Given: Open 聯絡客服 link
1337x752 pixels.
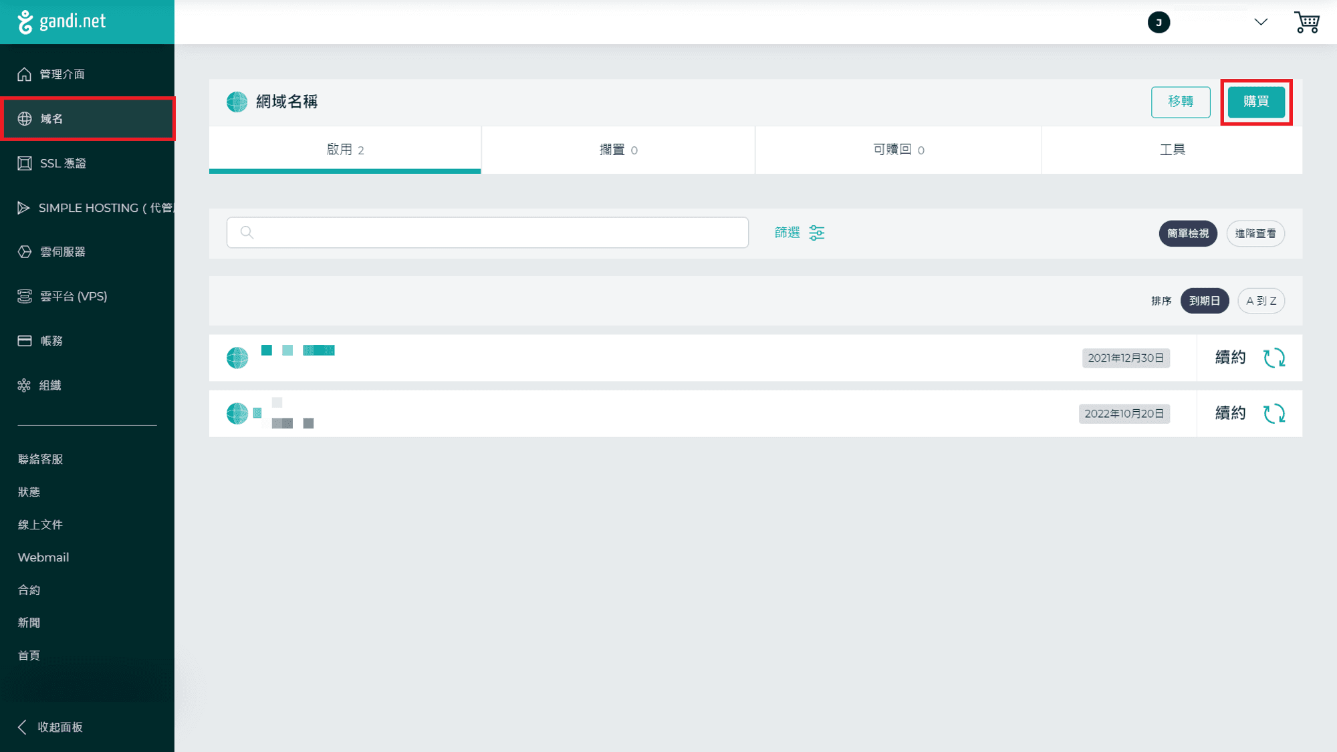Looking at the screenshot, I should (40, 459).
